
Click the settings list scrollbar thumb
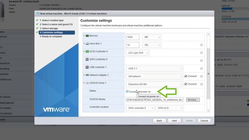click(x=209, y=73)
